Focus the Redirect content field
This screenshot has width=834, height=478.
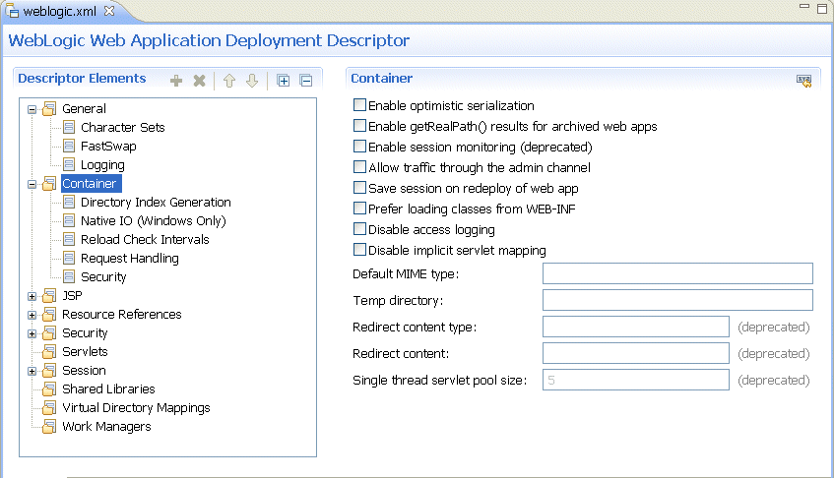coord(636,353)
